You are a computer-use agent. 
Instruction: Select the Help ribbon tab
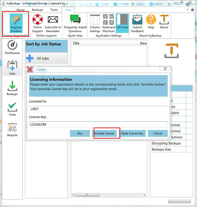click(x=68, y=10)
